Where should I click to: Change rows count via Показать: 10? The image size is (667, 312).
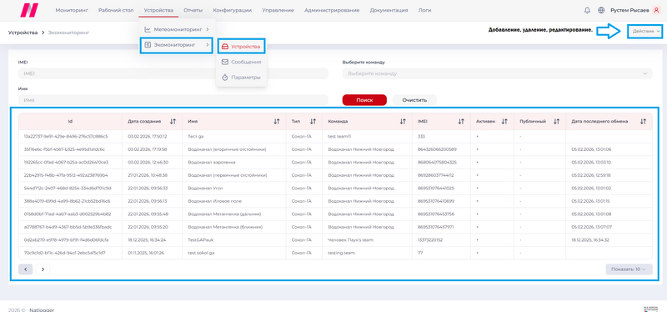tap(629, 269)
